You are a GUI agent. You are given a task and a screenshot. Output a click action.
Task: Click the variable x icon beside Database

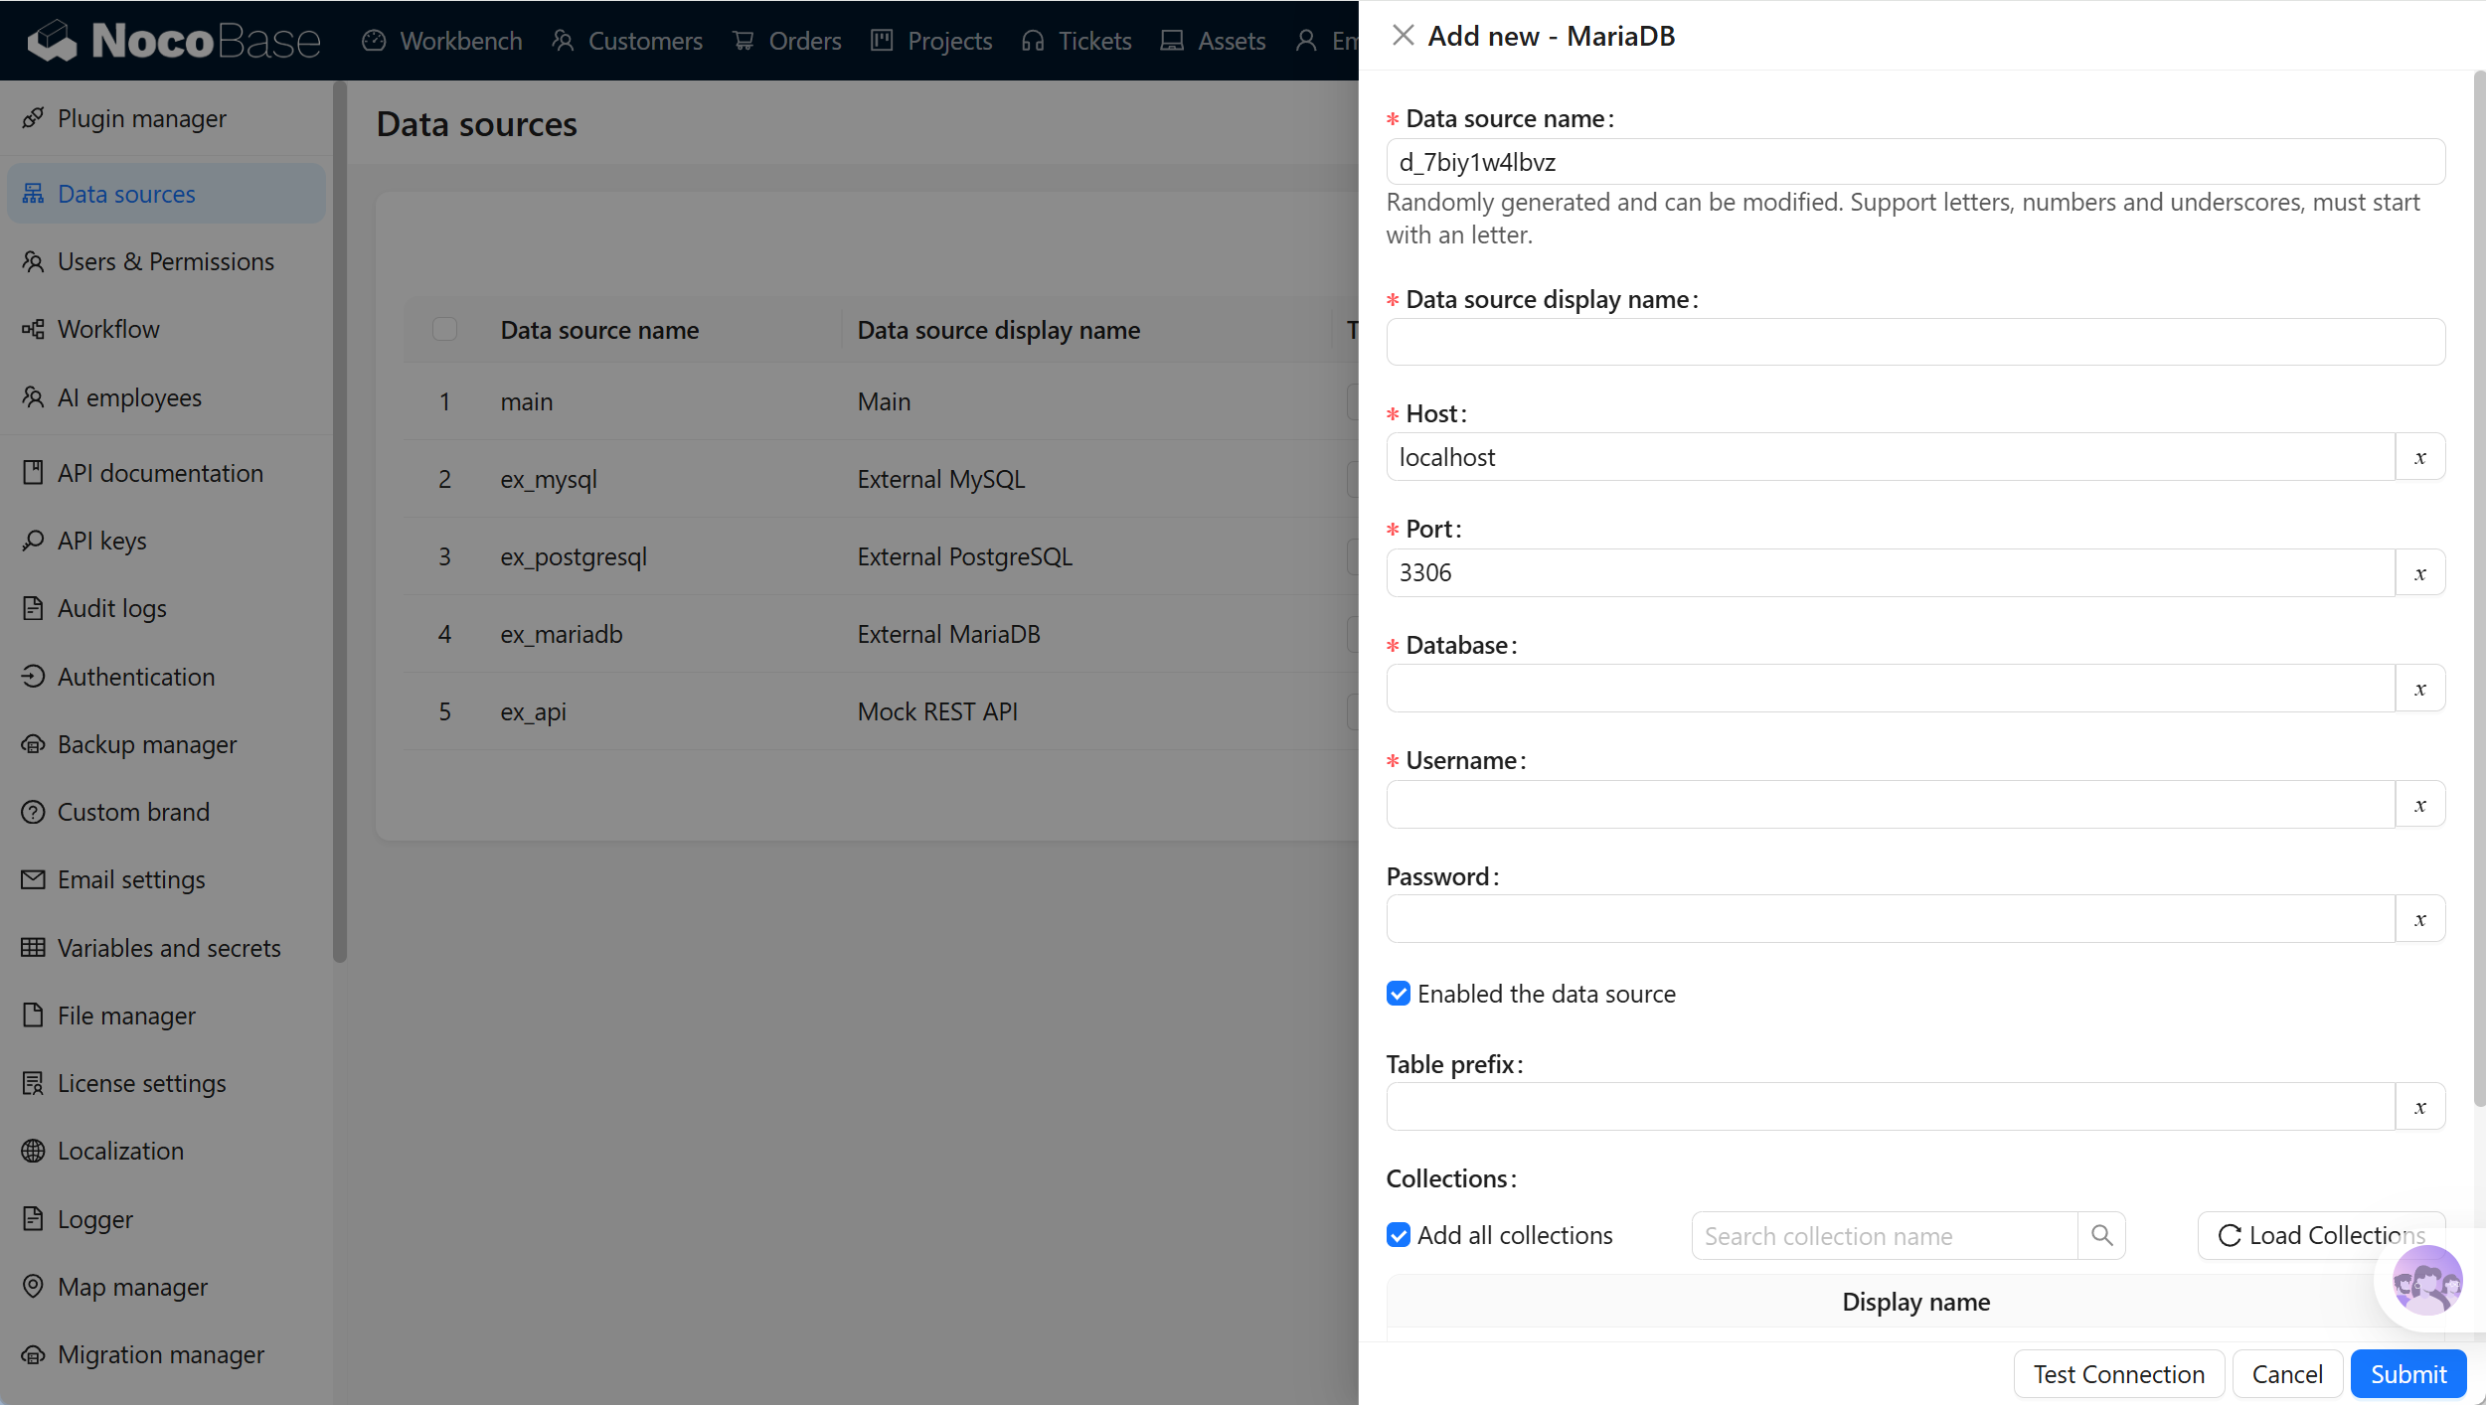(2420, 688)
